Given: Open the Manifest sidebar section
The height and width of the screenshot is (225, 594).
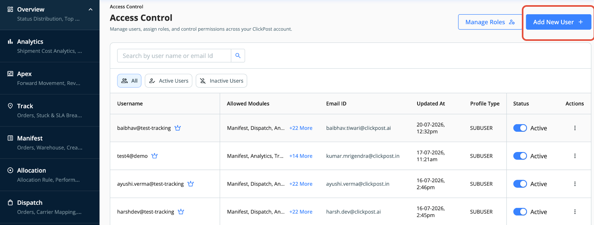Looking at the screenshot, I should click(x=50, y=142).
